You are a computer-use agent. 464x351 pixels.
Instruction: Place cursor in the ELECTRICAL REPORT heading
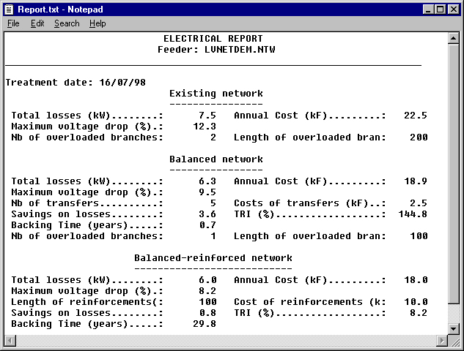pos(213,39)
